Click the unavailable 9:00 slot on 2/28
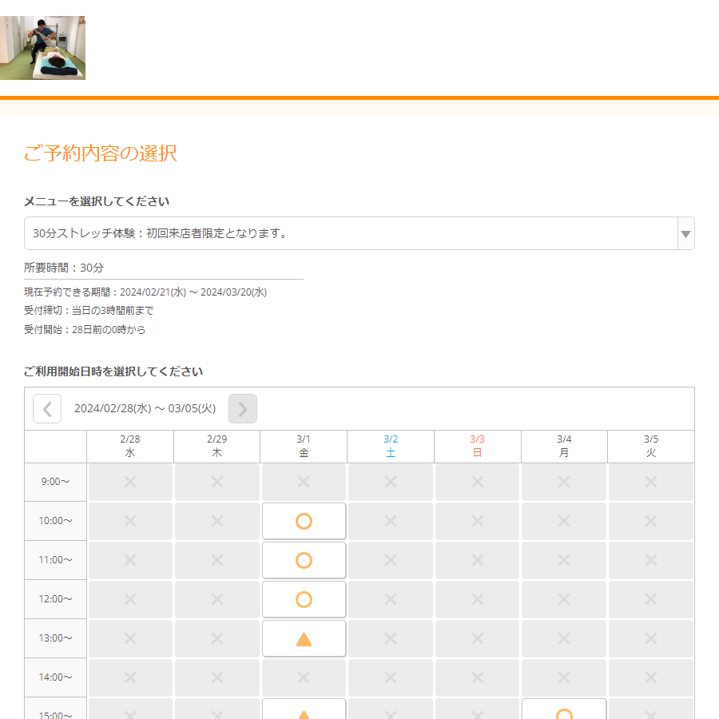719x719 pixels. 130,482
